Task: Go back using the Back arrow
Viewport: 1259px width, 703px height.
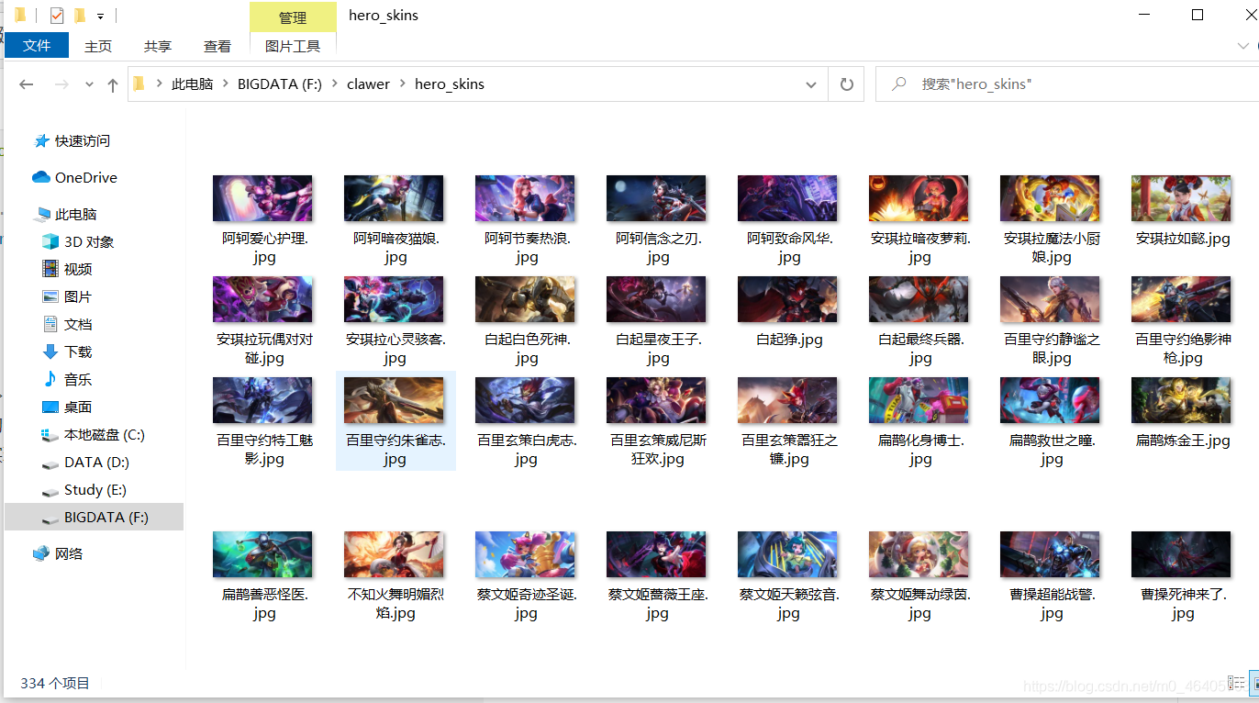Action: pos(27,84)
